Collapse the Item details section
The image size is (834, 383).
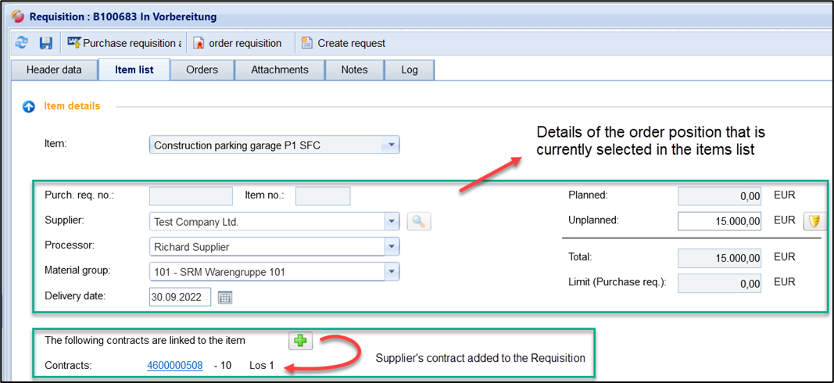coord(29,106)
